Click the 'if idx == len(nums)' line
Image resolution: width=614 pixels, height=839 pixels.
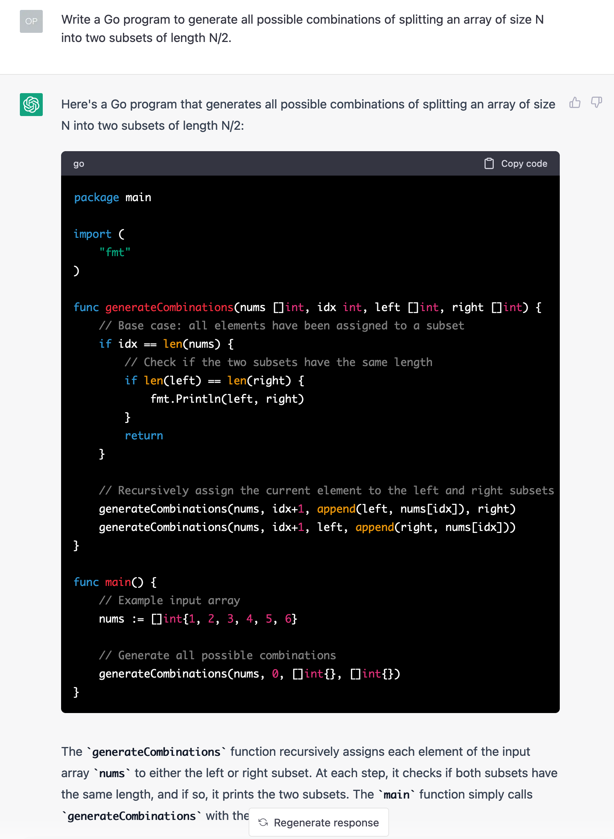[166, 344]
